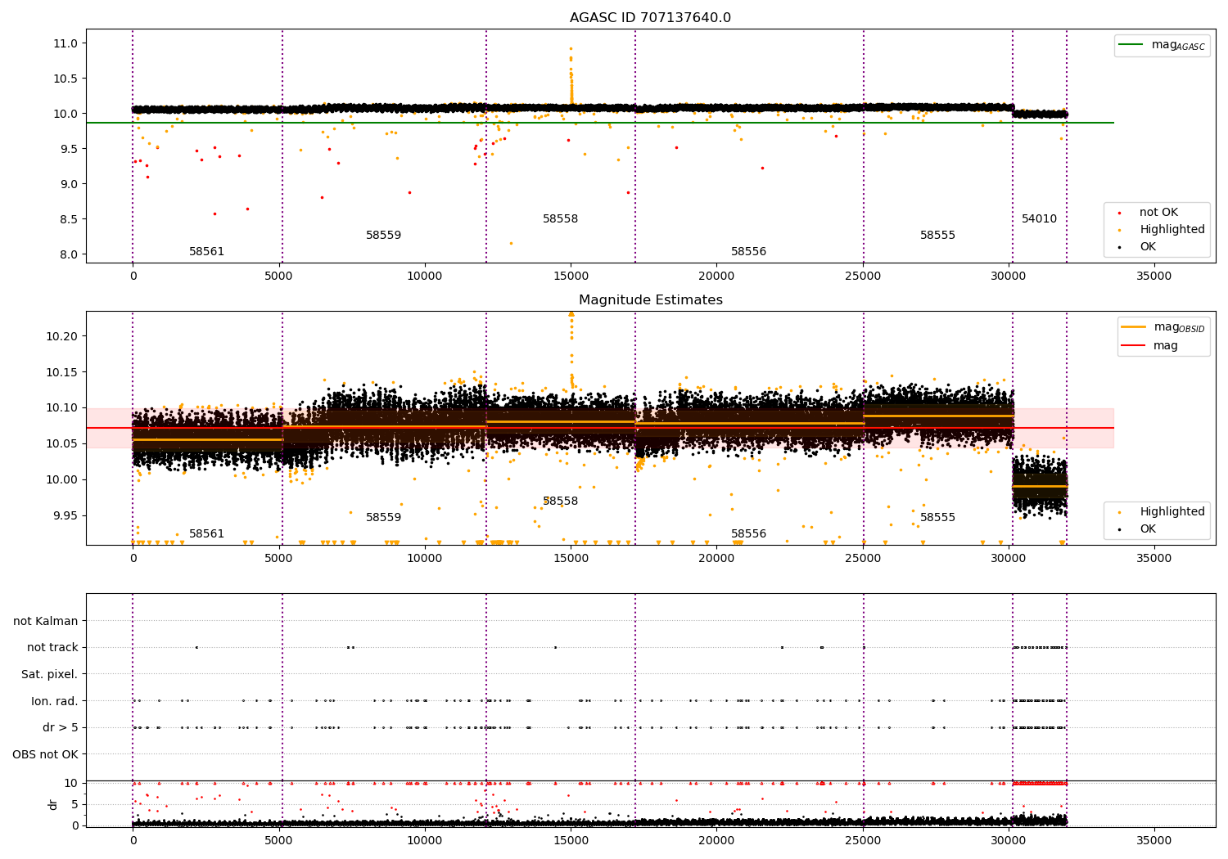Click the 'Ion. rad.' axis label
The width and height of the screenshot is (1228, 859).
click(55, 701)
